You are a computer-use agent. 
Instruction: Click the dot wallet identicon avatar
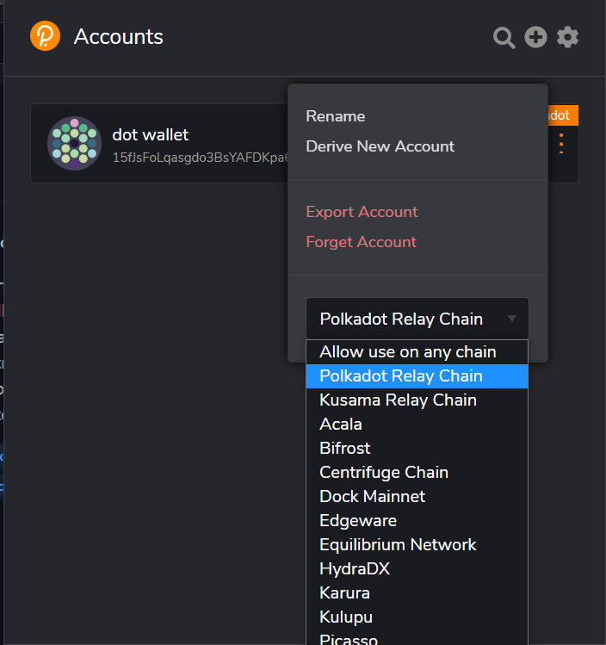[74, 143]
